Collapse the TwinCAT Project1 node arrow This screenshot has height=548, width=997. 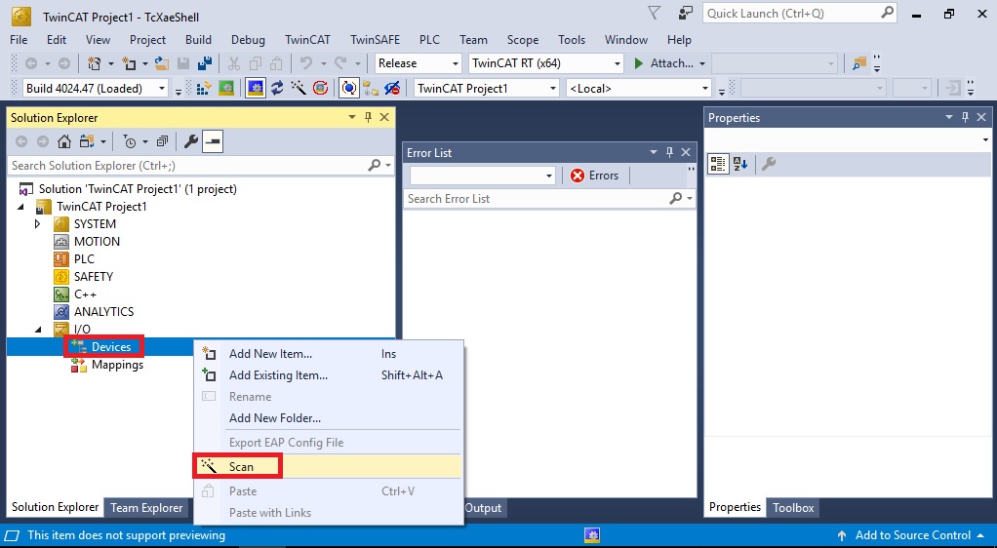21,207
